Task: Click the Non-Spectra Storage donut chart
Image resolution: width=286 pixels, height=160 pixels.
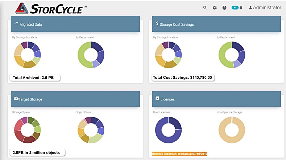Action: [x=232, y=130]
